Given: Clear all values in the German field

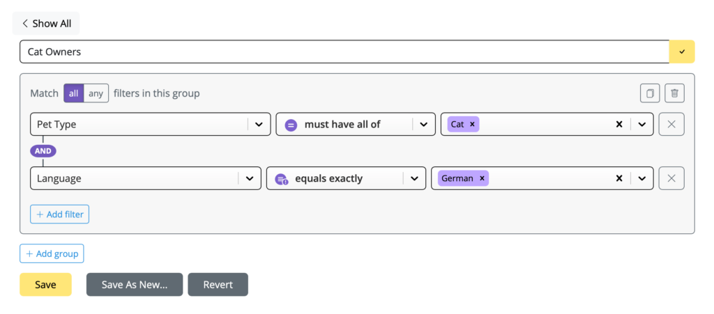Looking at the screenshot, I should click(x=619, y=178).
